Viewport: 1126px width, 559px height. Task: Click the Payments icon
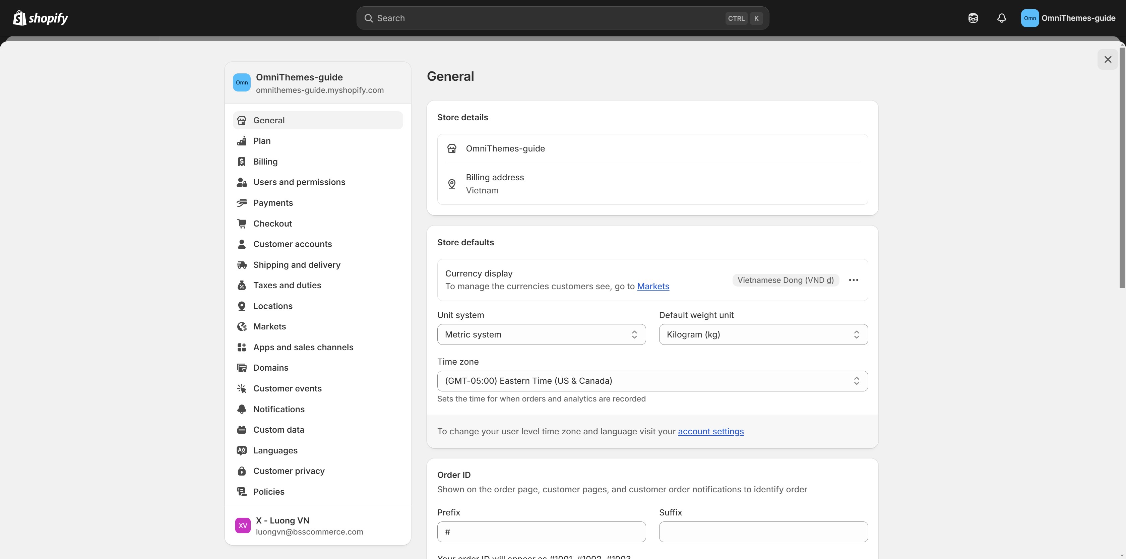(x=242, y=203)
